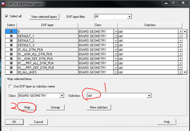The width and height of the screenshot is (190, 131).
Task: Click into the Subclass dxf text field
Action: 117,96
